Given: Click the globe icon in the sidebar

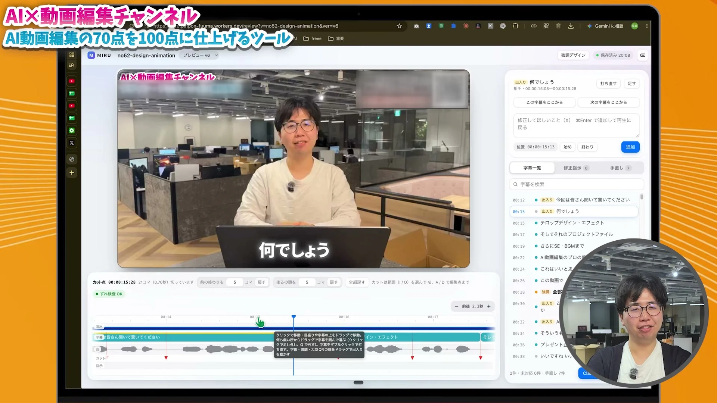Looking at the screenshot, I should click(x=72, y=159).
